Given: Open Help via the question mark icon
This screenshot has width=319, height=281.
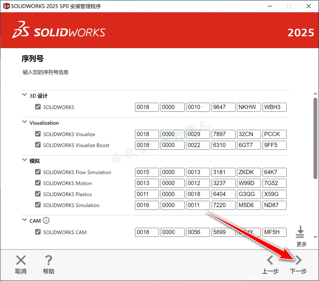Looking at the screenshot, I should point(48,260).
